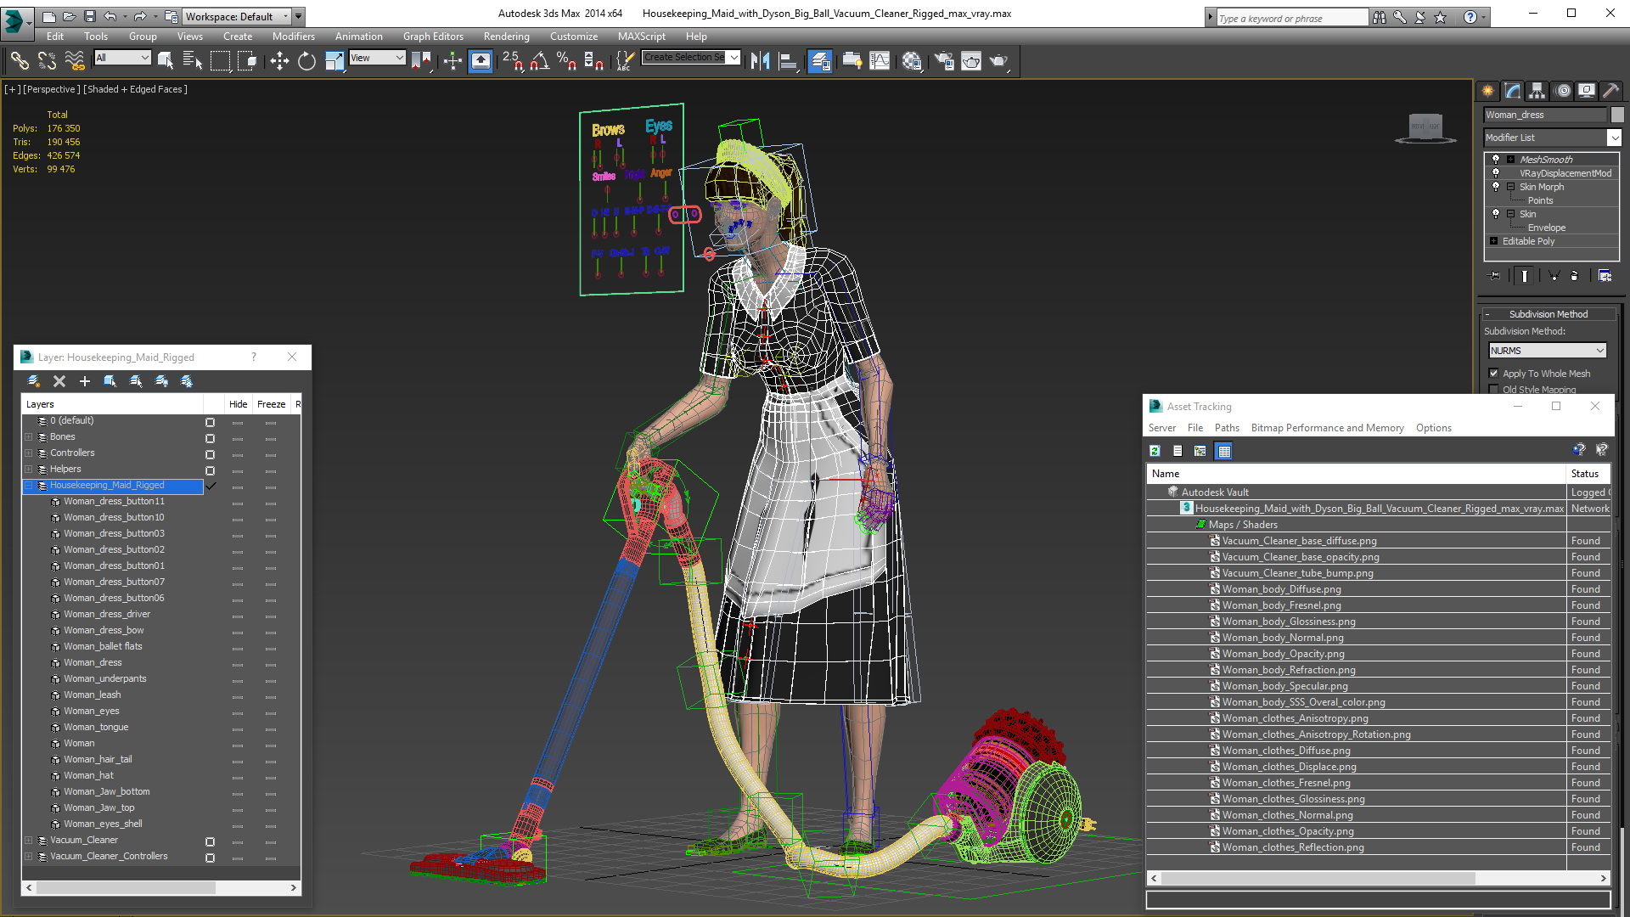Collapse the Skin Morph modifier tree
This screenshot has height=917, width=1630.
(1510, 186)
